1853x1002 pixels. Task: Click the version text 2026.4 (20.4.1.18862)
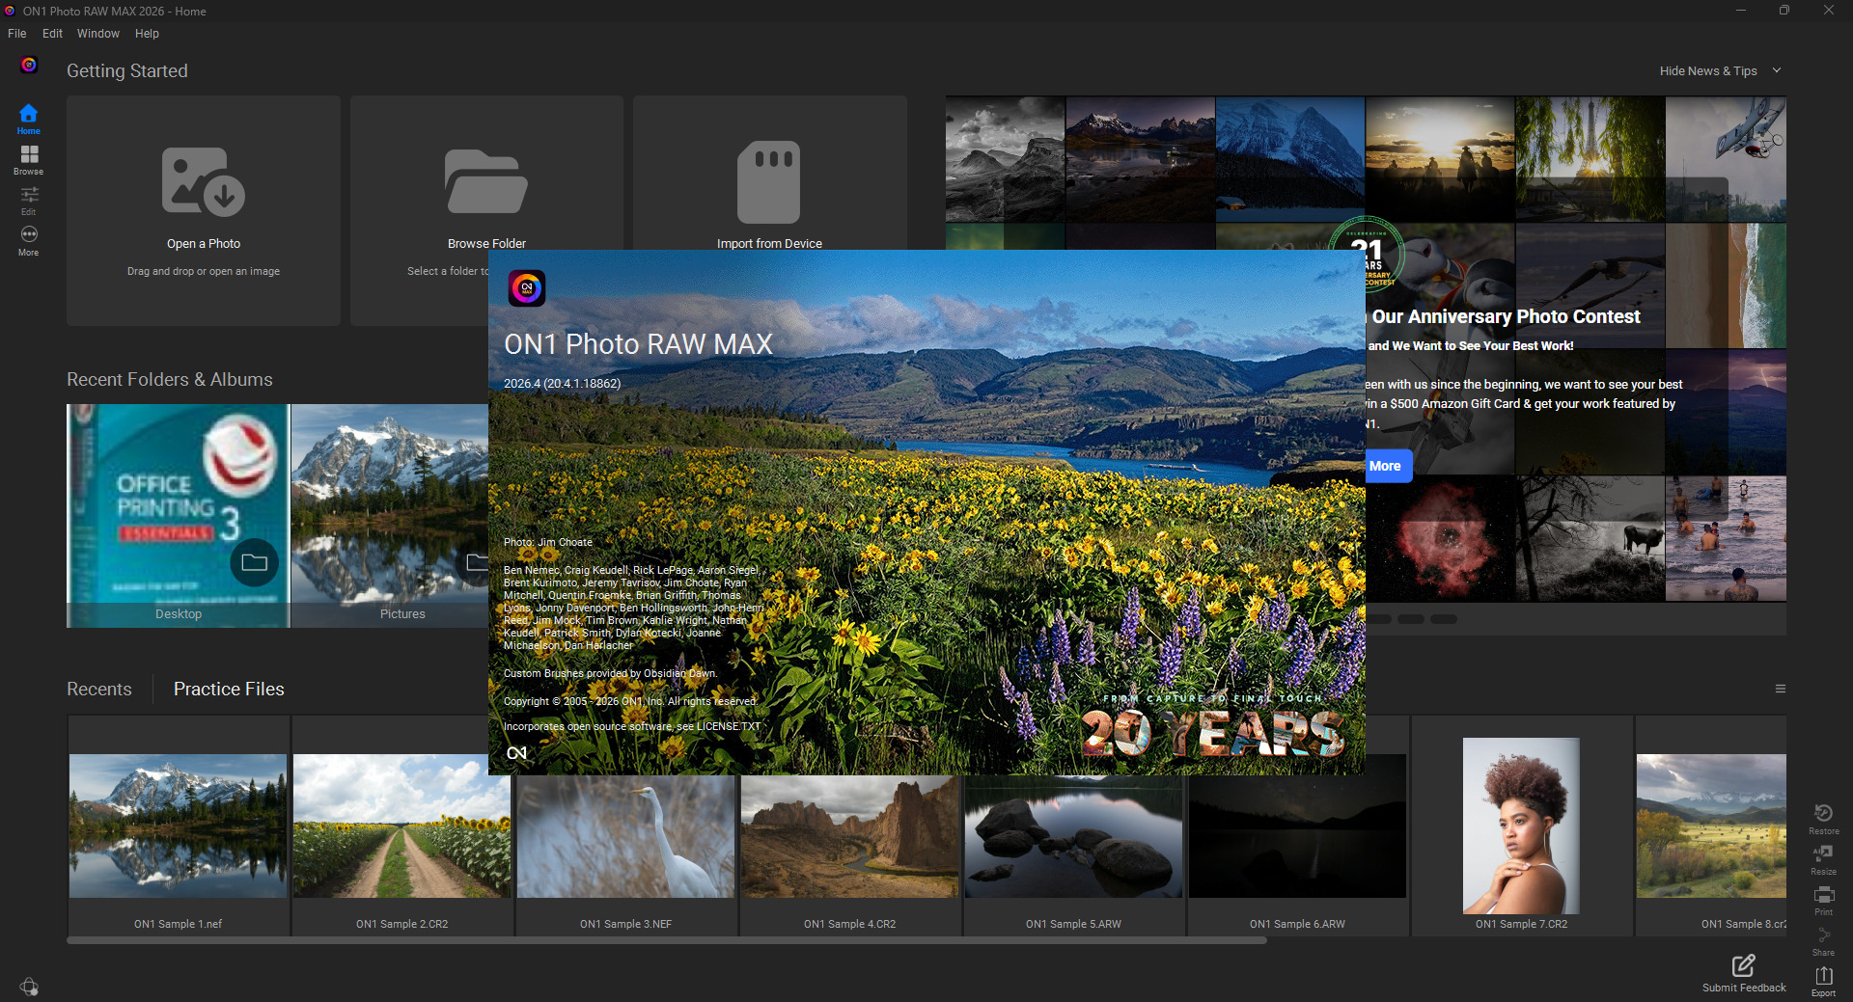click(563, 384)
